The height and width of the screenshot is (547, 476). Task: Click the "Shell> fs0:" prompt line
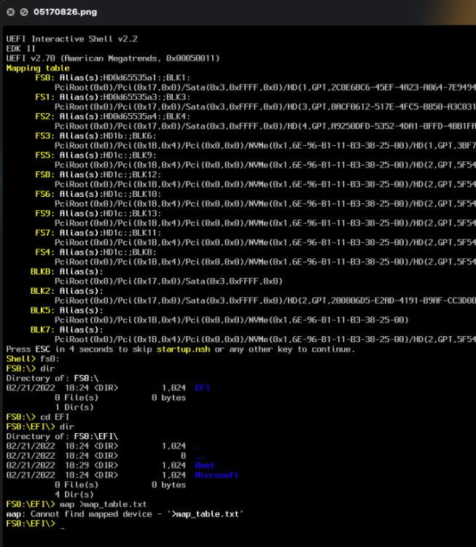(x=33, y=359)
